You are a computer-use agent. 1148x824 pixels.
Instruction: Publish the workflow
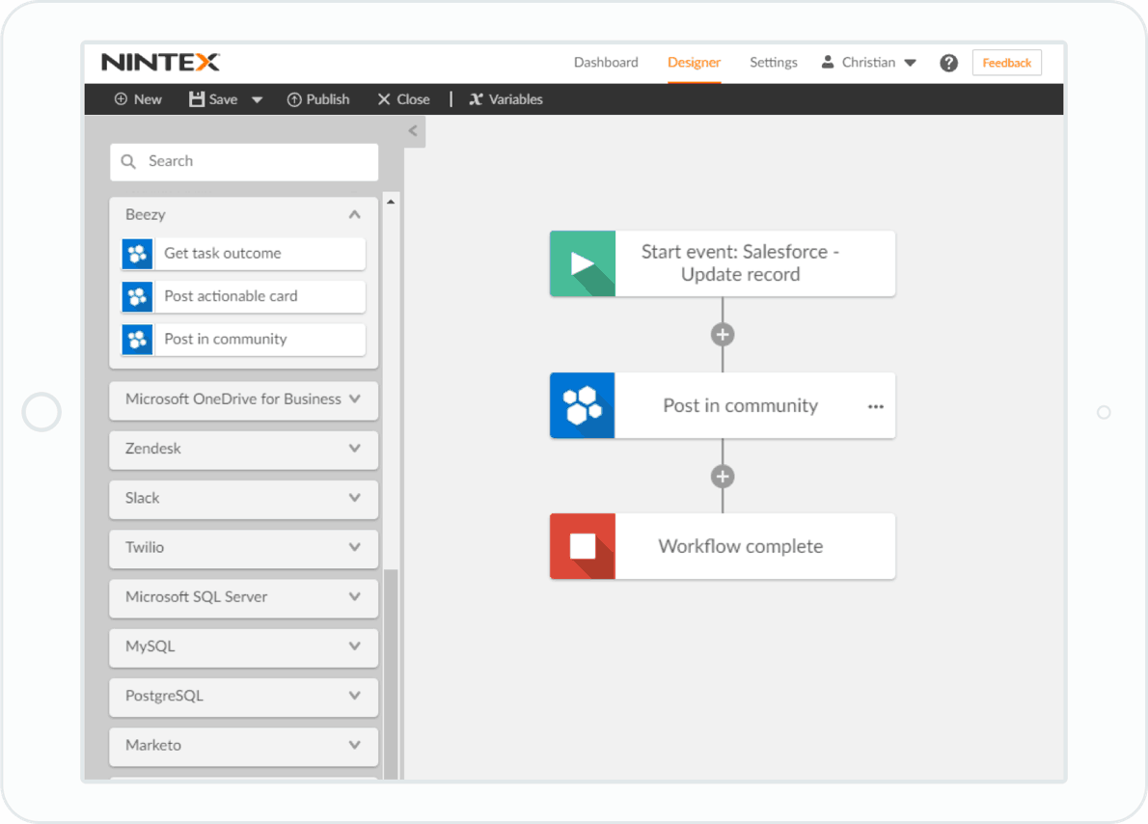(318, 99)
